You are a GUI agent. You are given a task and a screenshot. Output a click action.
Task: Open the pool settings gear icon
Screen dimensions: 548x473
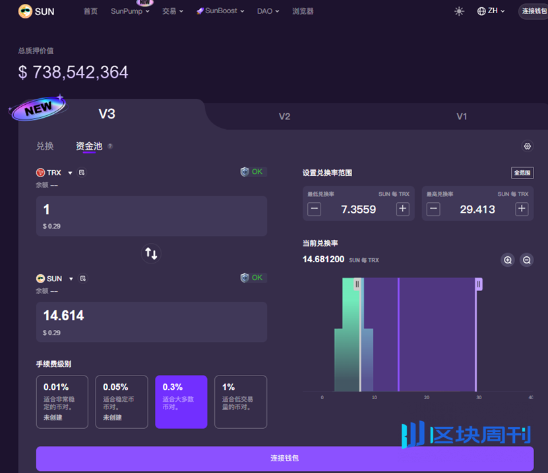tap(527, 146)
